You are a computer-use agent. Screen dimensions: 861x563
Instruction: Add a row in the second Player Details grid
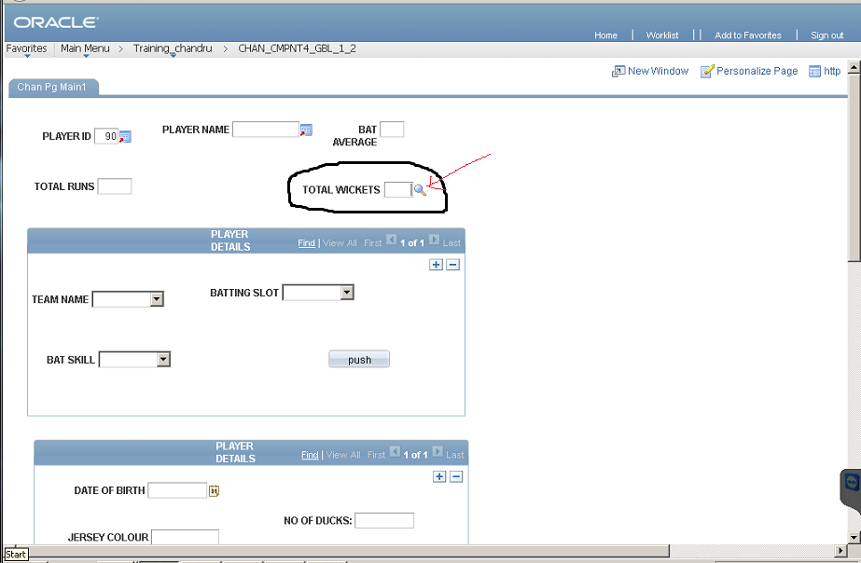[x=437, y=476]
